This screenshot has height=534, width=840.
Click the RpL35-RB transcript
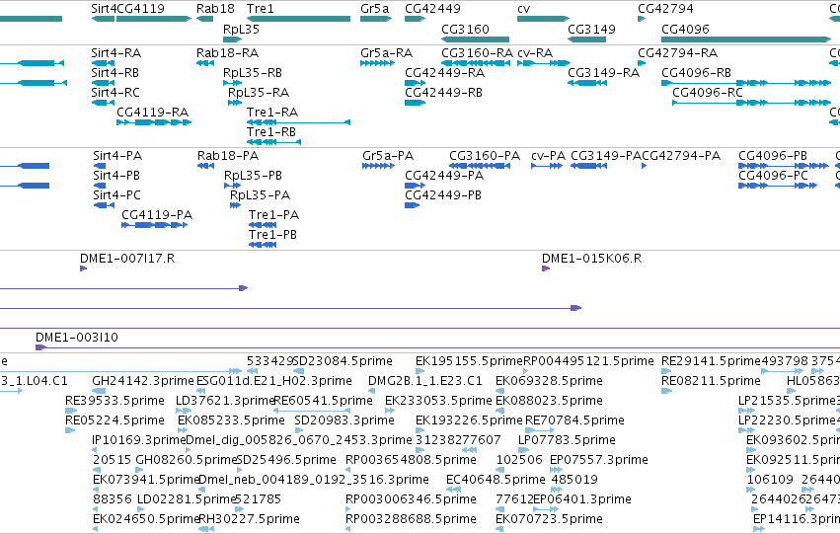pos(233,83)
